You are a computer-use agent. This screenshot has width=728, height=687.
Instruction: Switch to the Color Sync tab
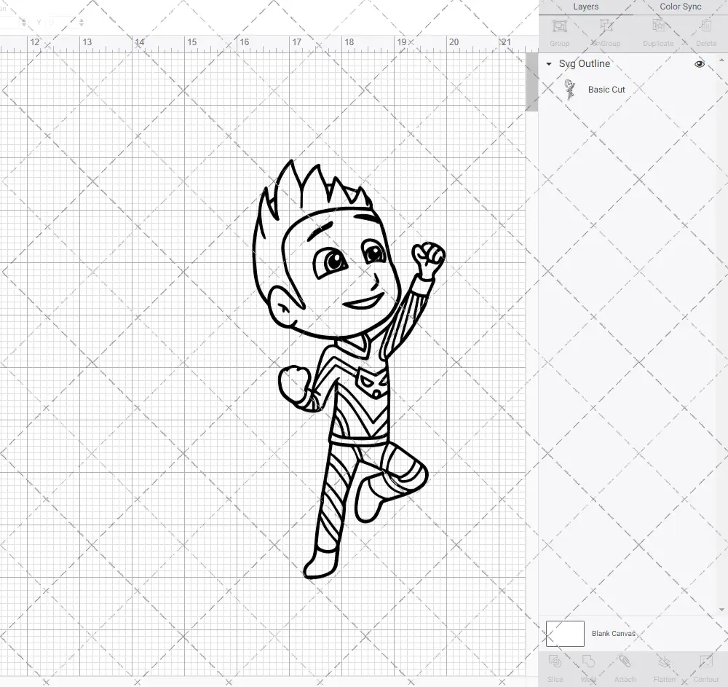(680, 7)
